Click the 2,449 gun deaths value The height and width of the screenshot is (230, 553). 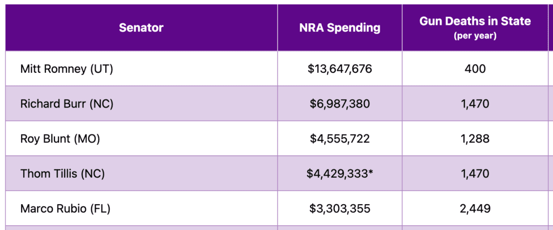pyautogui.click(x=475, y=208)
